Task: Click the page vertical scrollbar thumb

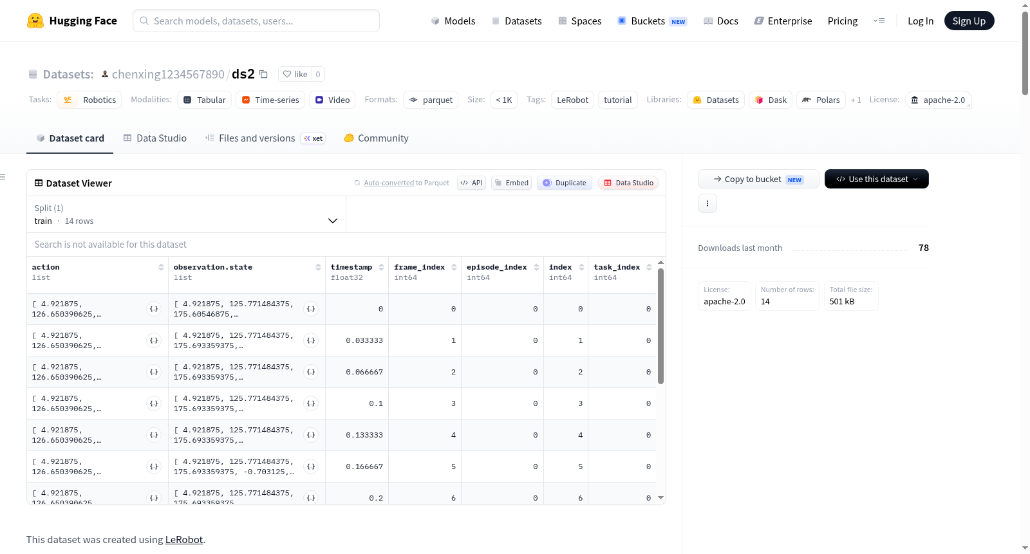Action: [x=1025, y=53]
